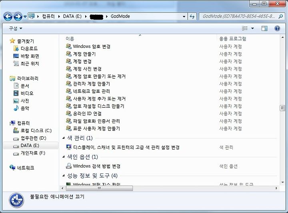
Task: Select 즐겨찾기 in navigation pane
Action: pos(25,41)
